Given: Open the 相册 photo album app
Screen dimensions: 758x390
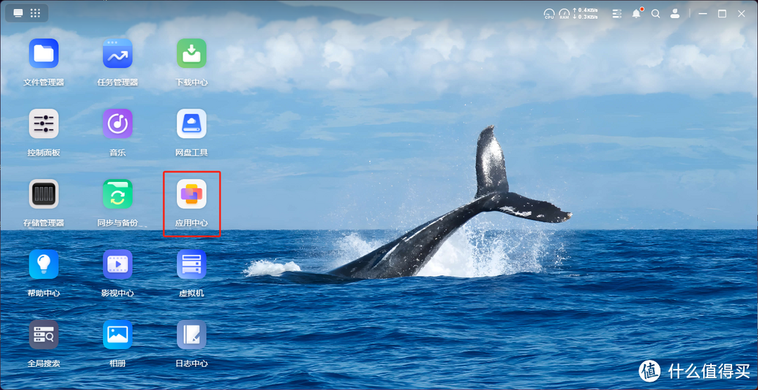Looking at the screenshot, I should 117,335.
